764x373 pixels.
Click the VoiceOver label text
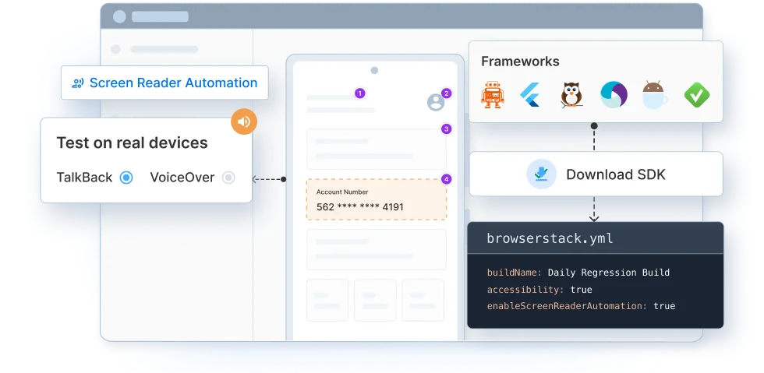[182, 178]
